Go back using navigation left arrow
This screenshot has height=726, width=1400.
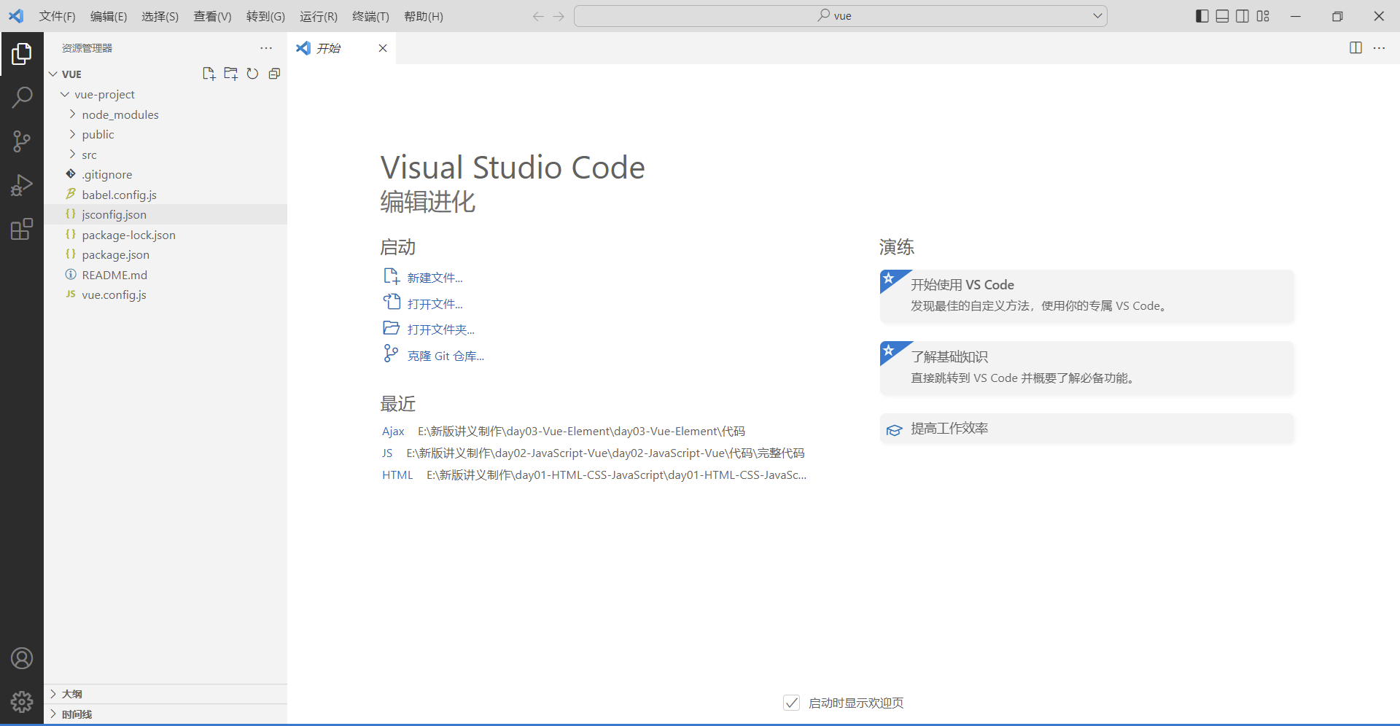(538, 16)
